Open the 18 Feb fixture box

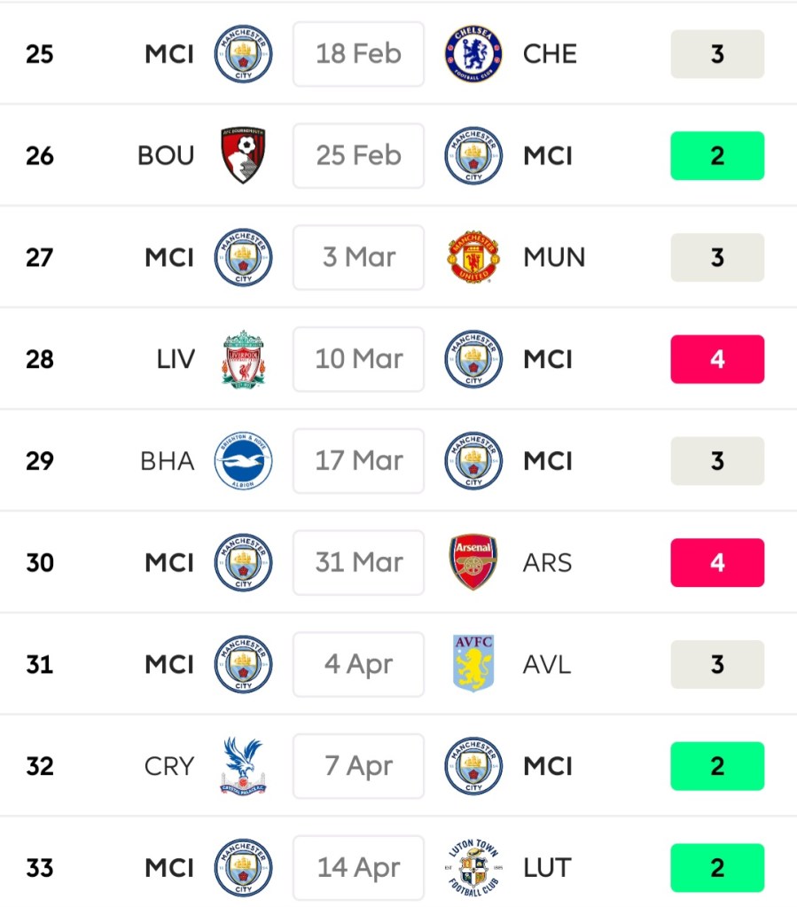(x=358, y=54)
